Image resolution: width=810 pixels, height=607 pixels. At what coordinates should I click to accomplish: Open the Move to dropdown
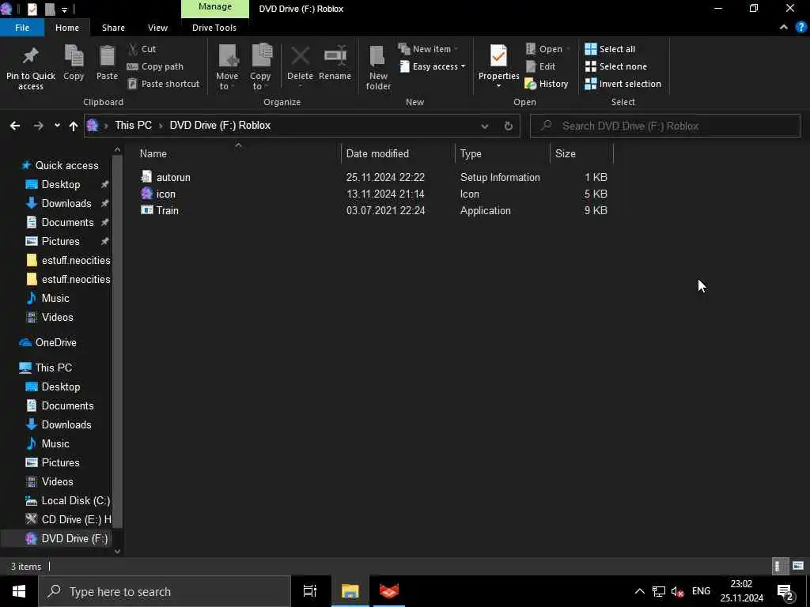[227, 68]
